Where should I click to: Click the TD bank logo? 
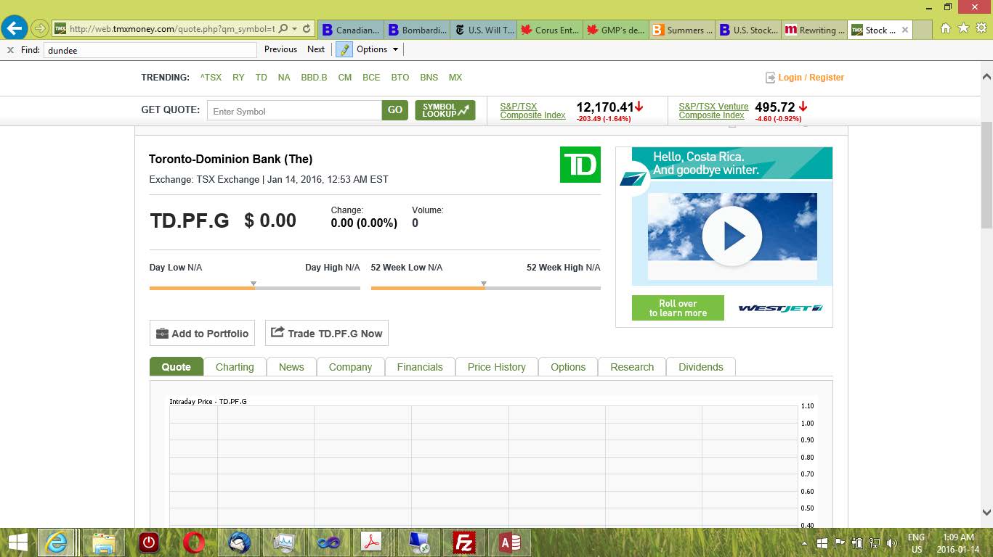[x=580, y=165]
